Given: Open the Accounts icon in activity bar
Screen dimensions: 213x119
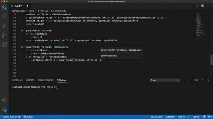Looking at the screenshot, I should 4,100.
